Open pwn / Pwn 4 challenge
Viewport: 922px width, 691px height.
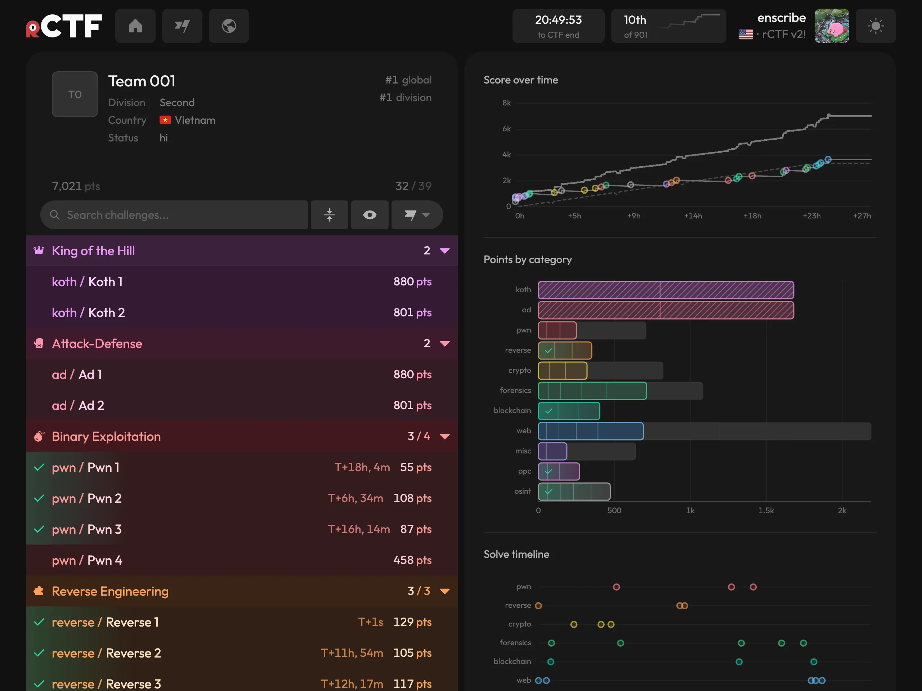coord(242,560)
